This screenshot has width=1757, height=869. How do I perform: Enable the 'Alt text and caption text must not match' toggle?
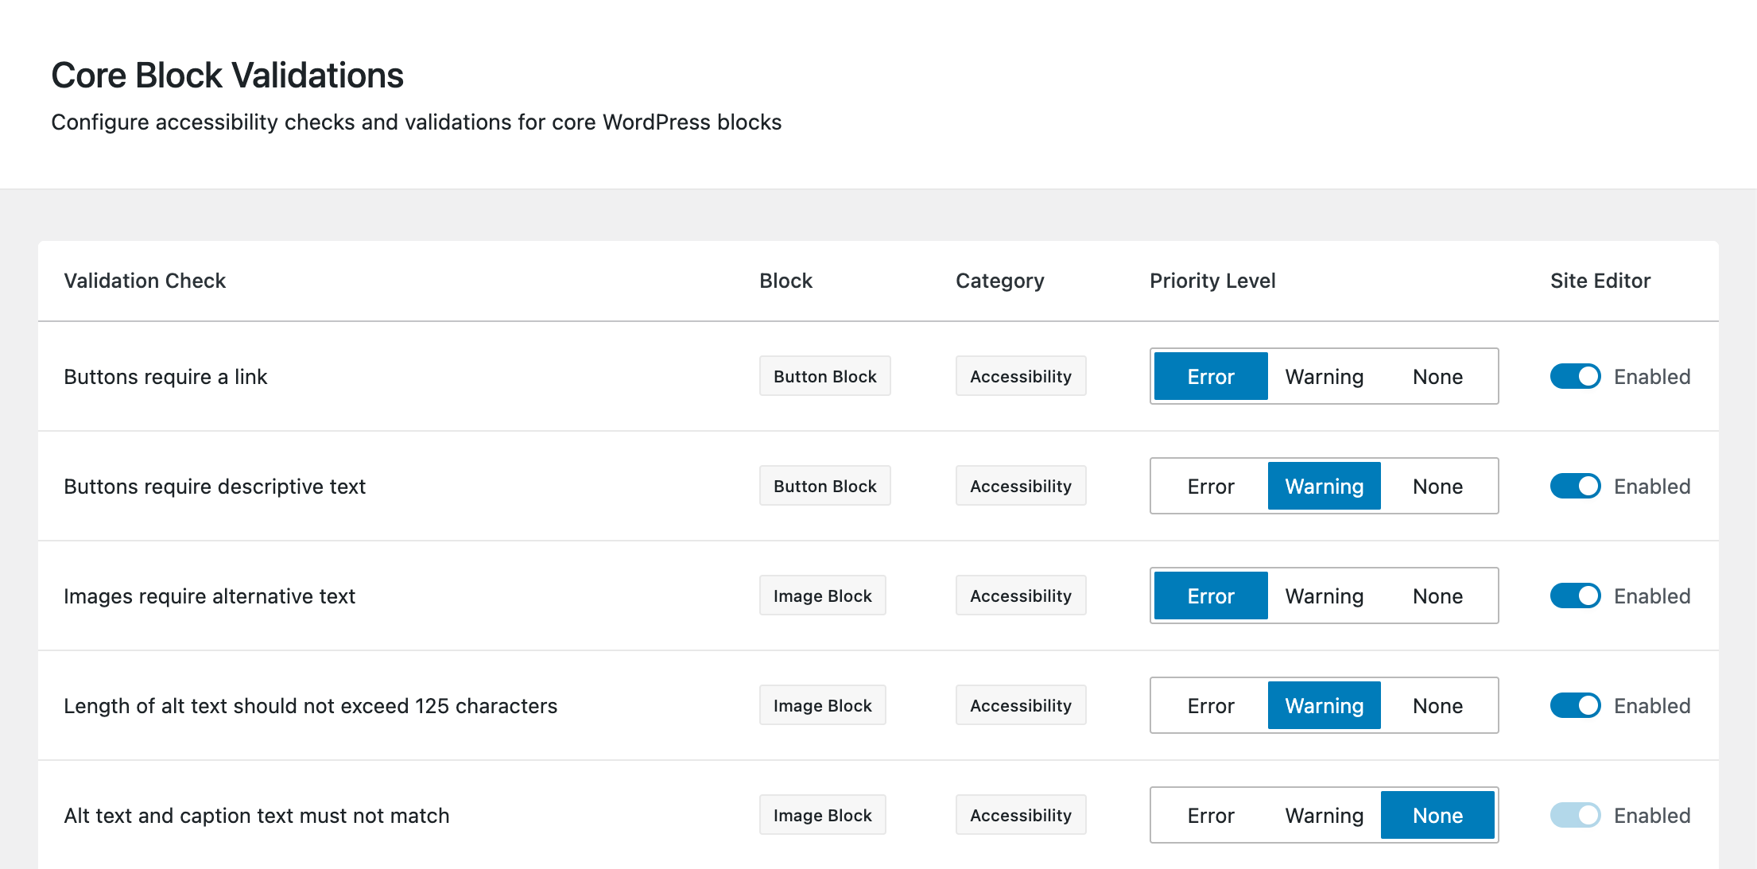1575,815
